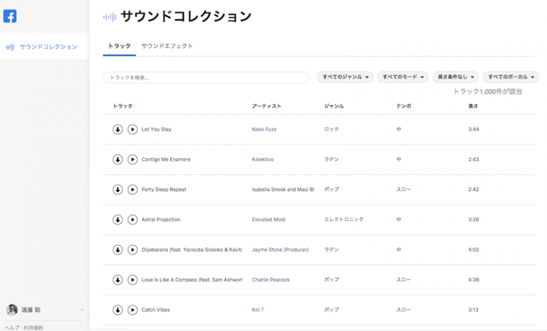Open artist Charlie Peacock link
547x331 pixels.
tap(271, 280)
